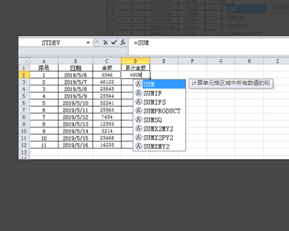Click the formula bar showing =SUM
Screen dimensions: 289x231
tap(209, 46)
